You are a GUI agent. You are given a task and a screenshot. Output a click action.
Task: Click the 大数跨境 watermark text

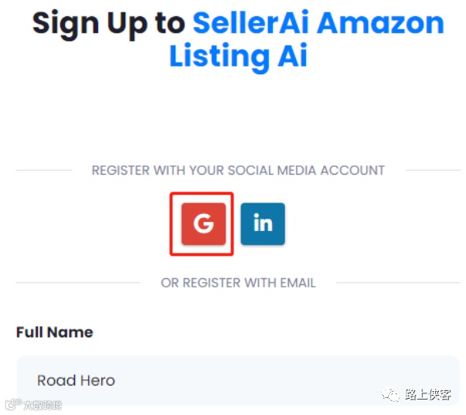[x=43, y=404]
